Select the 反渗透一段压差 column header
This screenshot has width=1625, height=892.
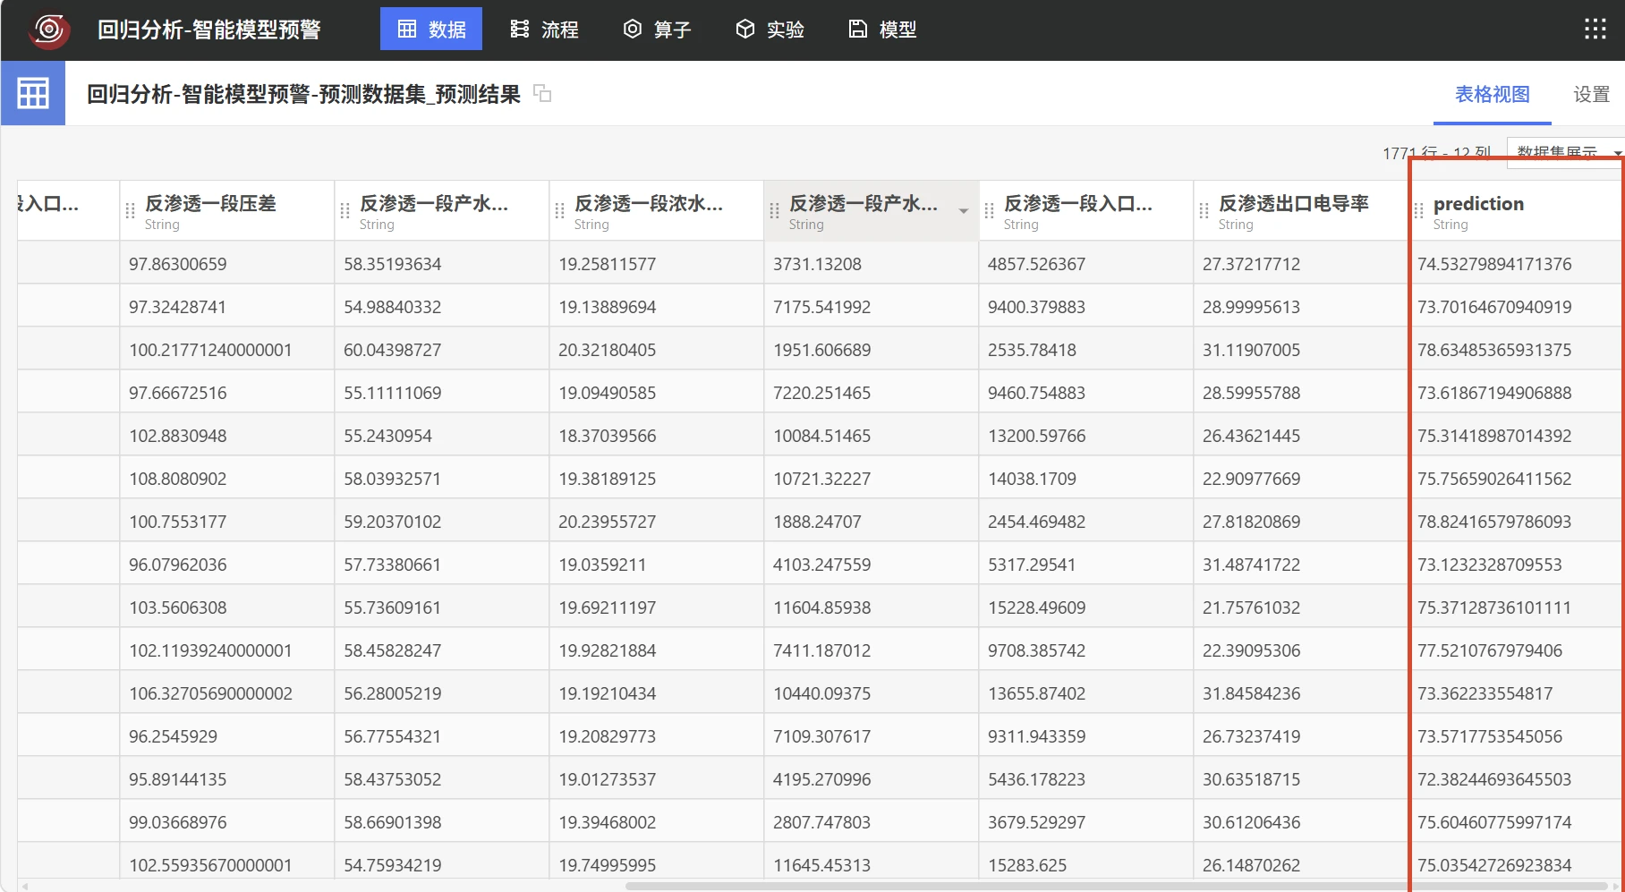(227, 211)
